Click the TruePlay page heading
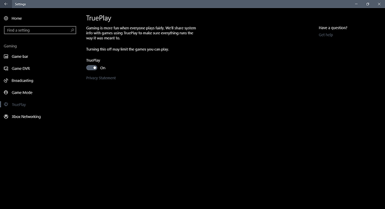Viewport: 385px width, 209px height. [x=99, y=18]
